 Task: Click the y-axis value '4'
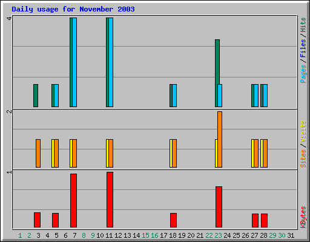[x=9, y=18]
